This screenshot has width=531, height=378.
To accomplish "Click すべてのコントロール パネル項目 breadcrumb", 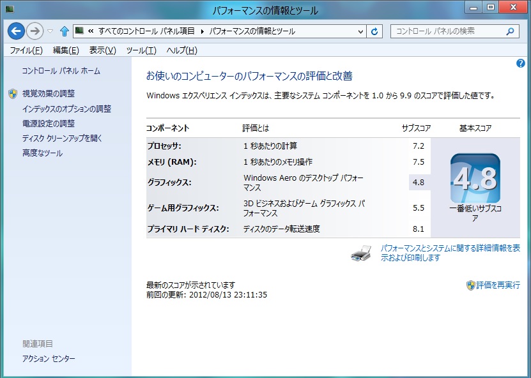I will tap(146, 31).
